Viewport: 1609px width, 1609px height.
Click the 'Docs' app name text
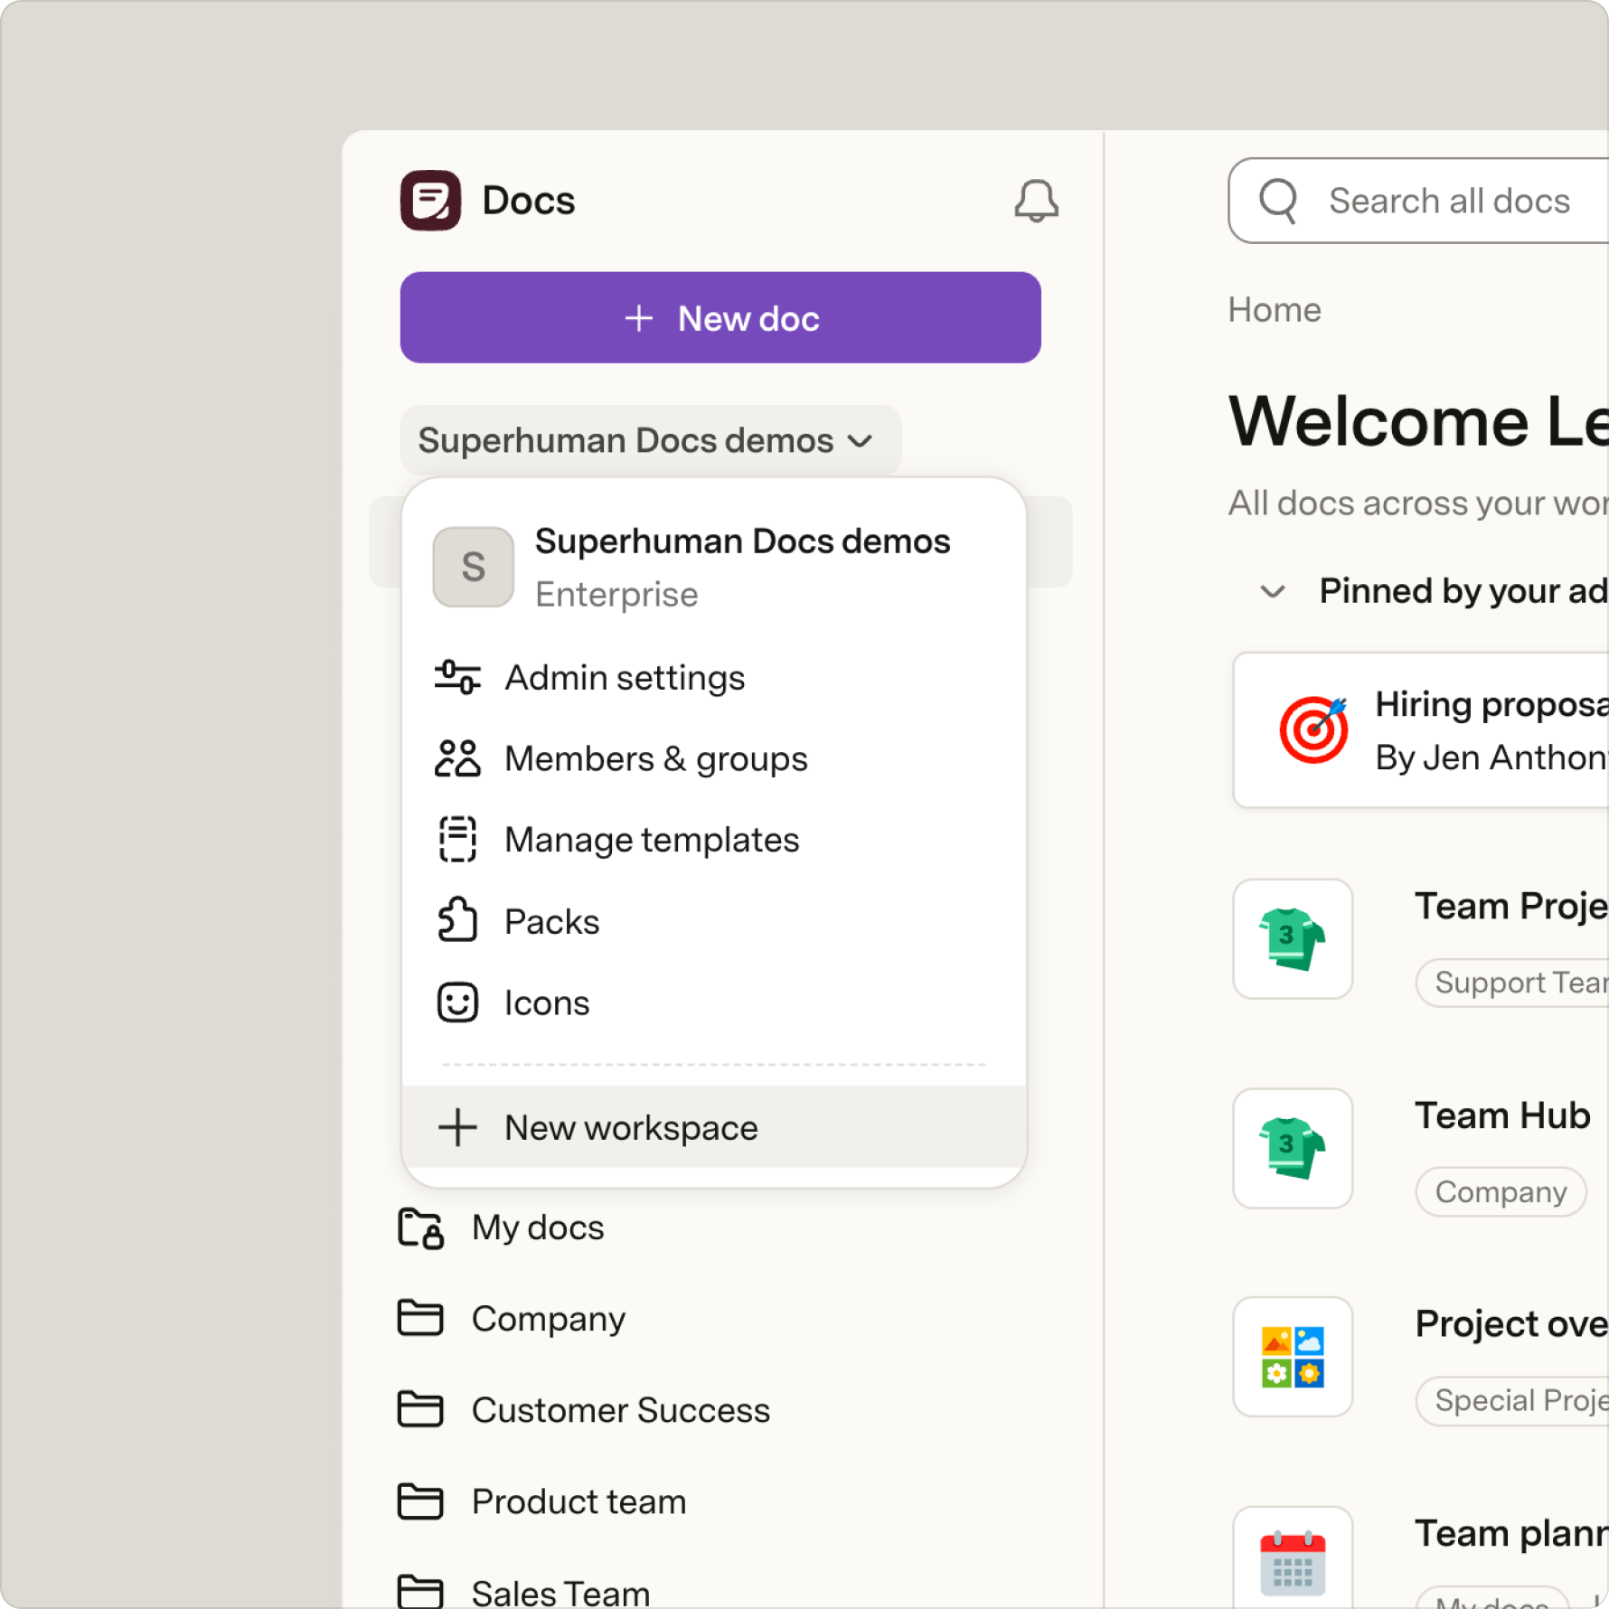click(529, 201)
